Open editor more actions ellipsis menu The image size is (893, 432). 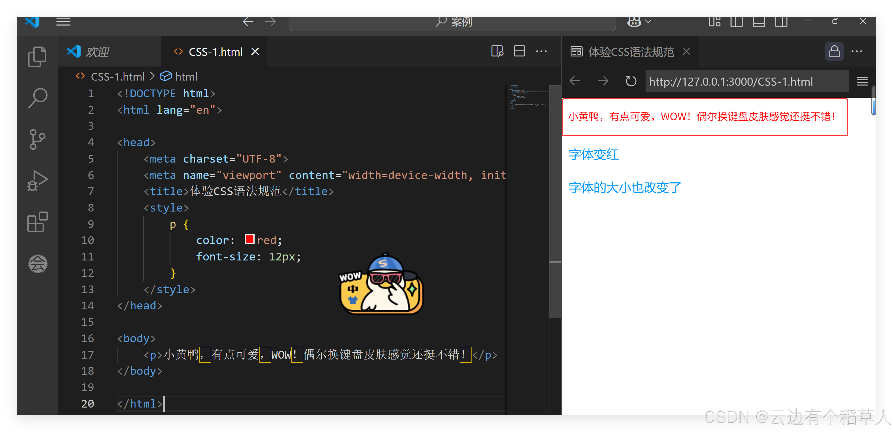coord(541,52)
